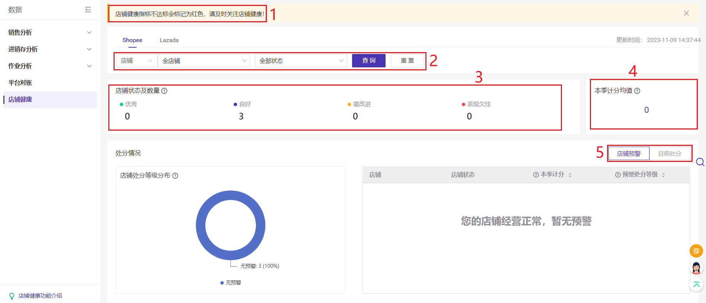706x303 pixels.
Task: Click help icon beside 本季计分均值
Action: pyautogui.click(x=637, y=91)
